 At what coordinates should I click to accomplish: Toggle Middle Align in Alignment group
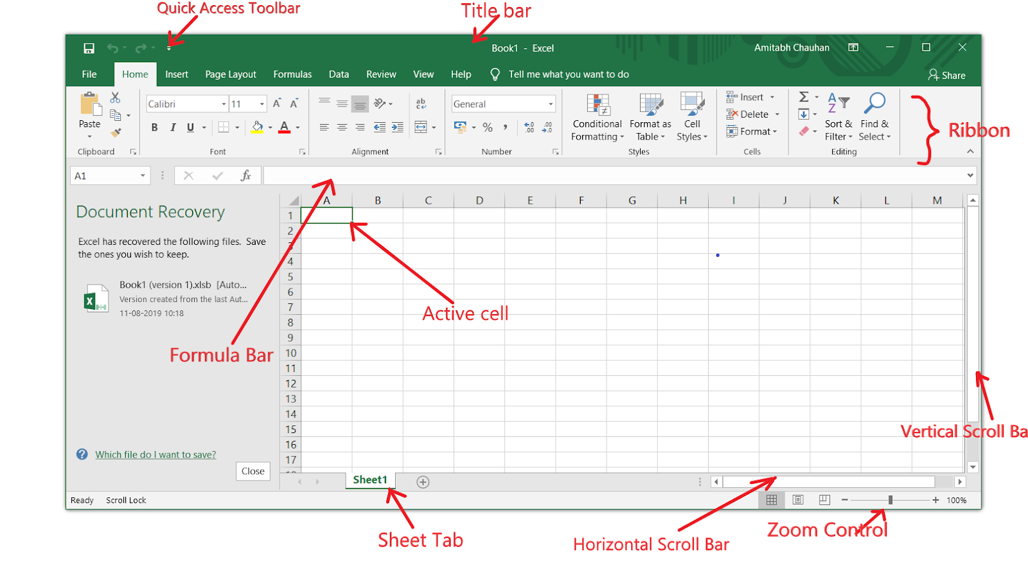pos(342,103)
